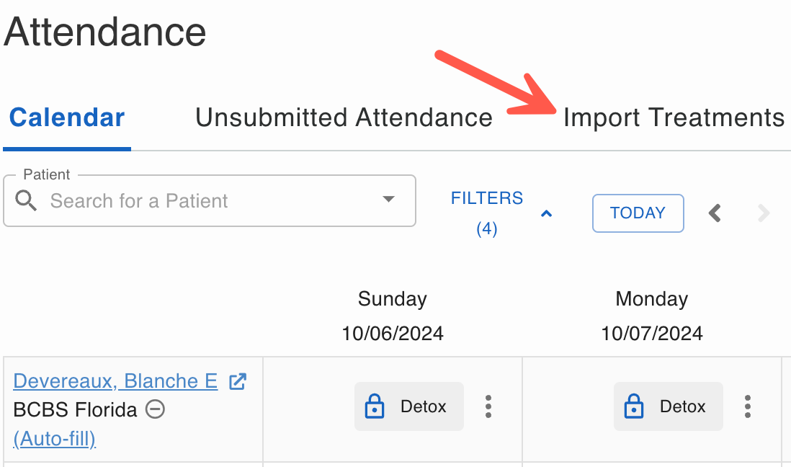Click the TODAY button
Screen dimensions: 791x467
point(638,213)
